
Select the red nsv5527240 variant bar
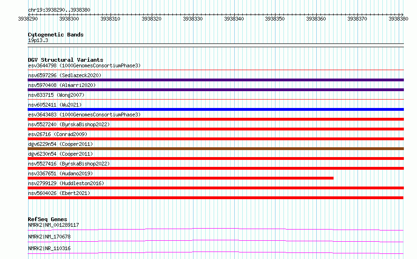(x=216, y=129)
